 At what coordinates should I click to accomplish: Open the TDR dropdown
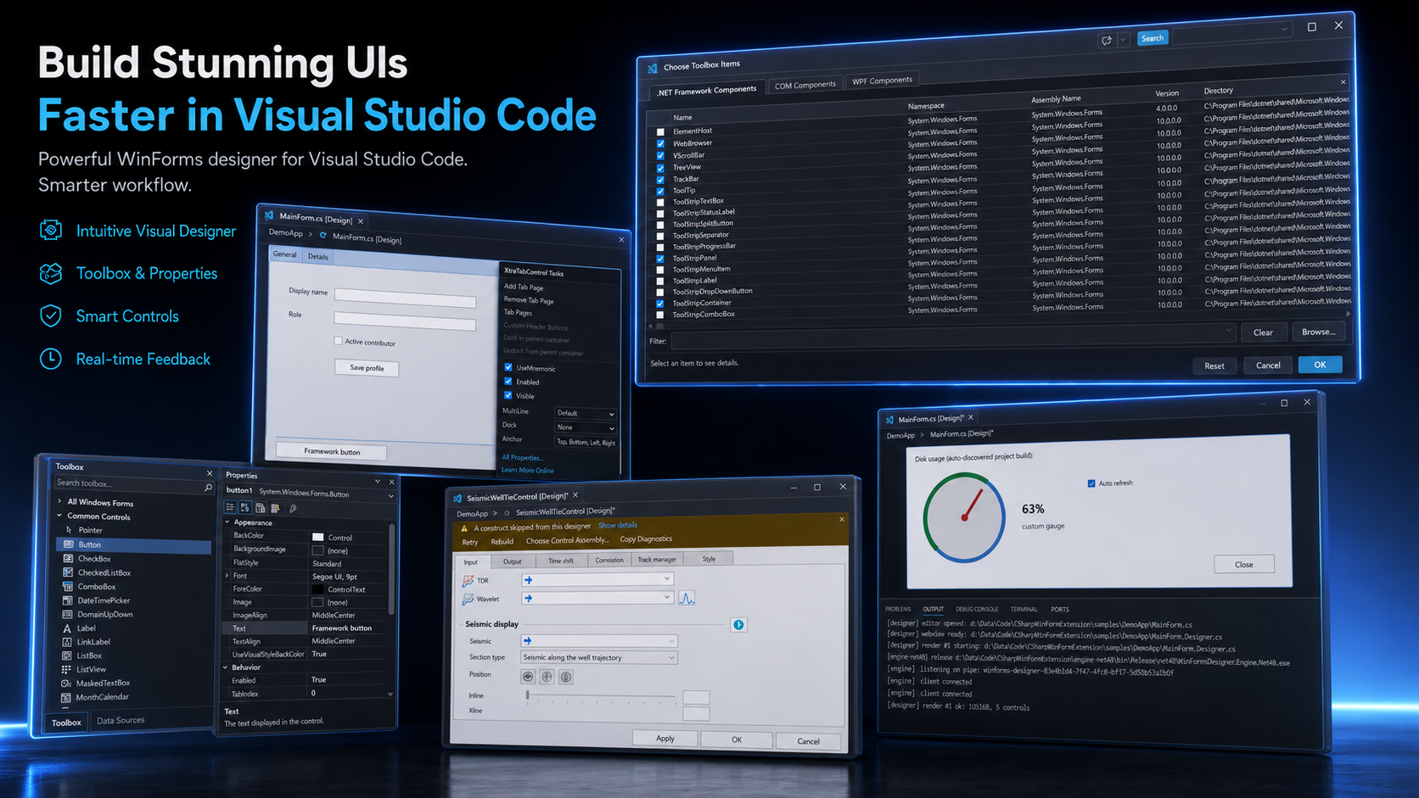click(x=597, y=579)
